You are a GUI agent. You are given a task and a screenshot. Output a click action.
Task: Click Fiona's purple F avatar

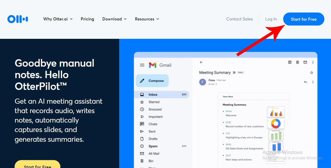[203, 82]
